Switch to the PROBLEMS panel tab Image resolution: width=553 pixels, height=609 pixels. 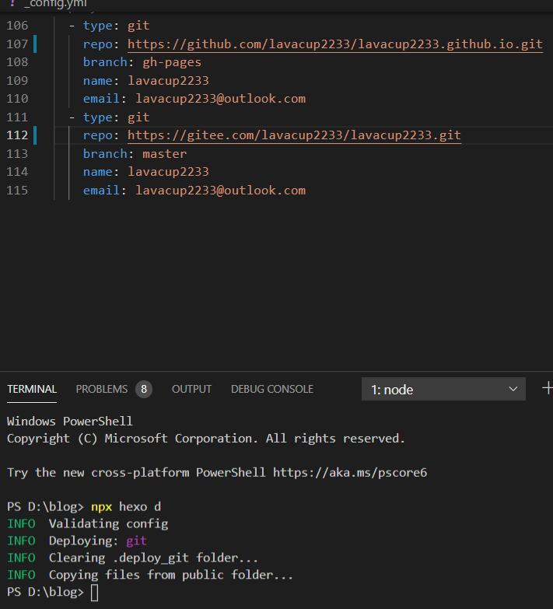[x=101, y=389]
